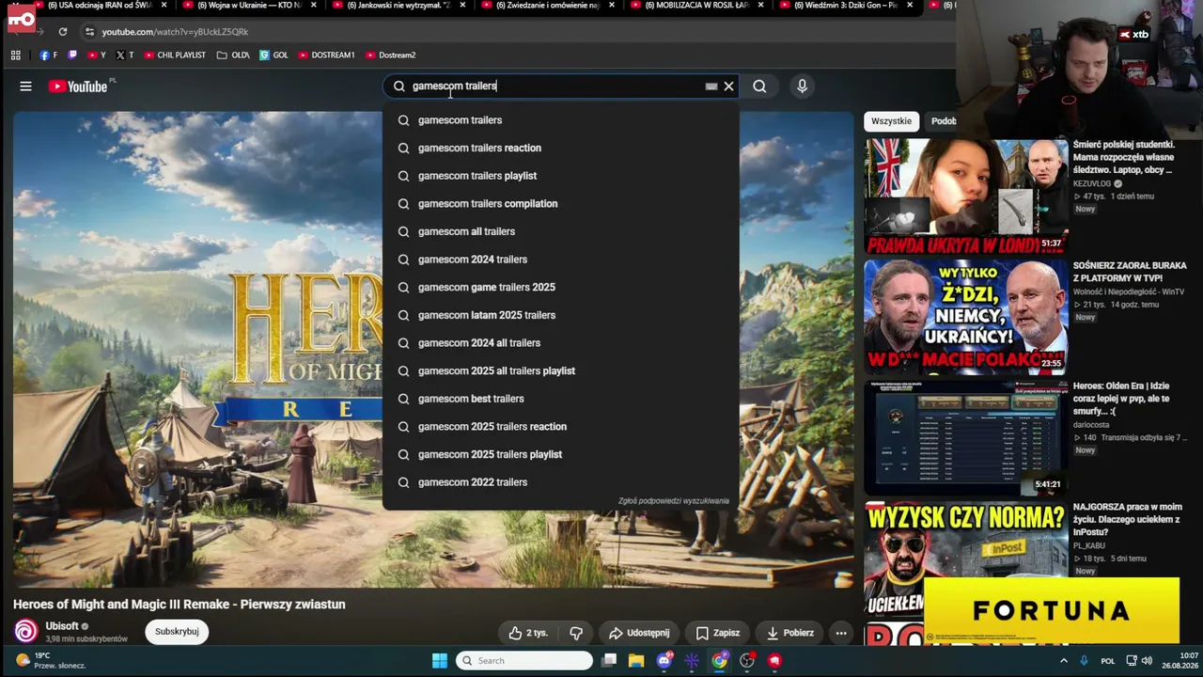
Task: Open the Dostream2 bookmark
Action: (390, 55)
